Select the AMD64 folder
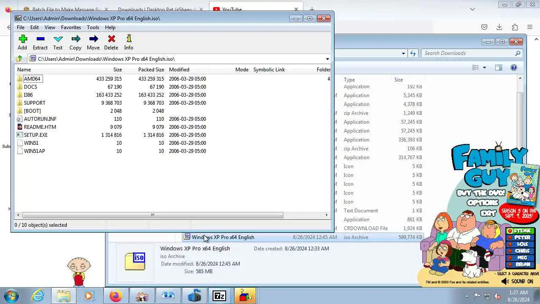The height and width of the screenshot is (304, 540). [x=32, y=79]
